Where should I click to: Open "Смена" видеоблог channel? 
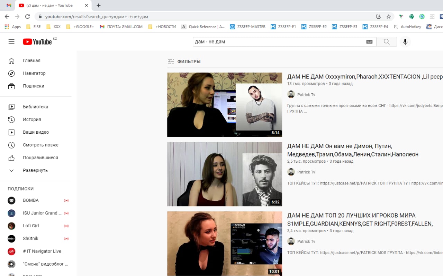pyautogui.click(x=36, y=264)
